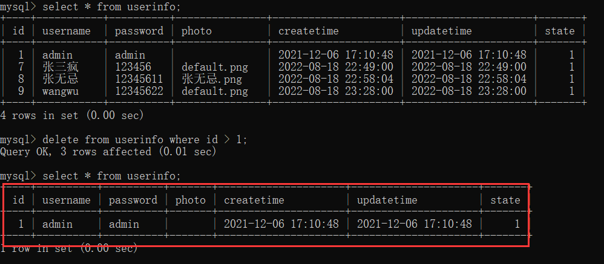Click the admin username in second table

57,224
